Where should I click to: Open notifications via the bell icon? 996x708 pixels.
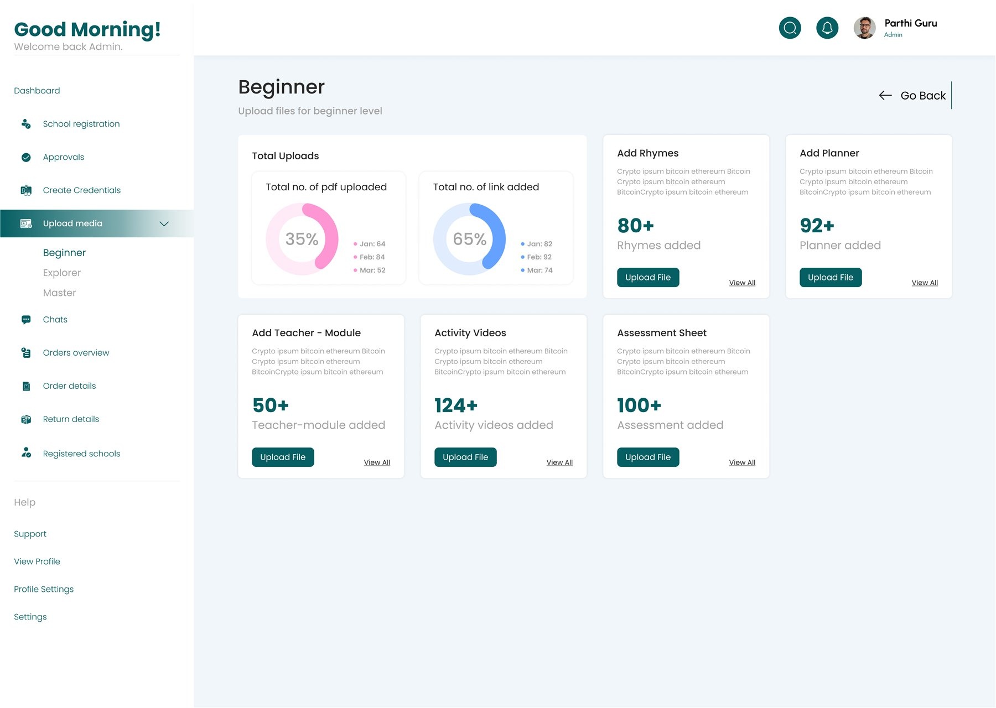pos(827,28)
